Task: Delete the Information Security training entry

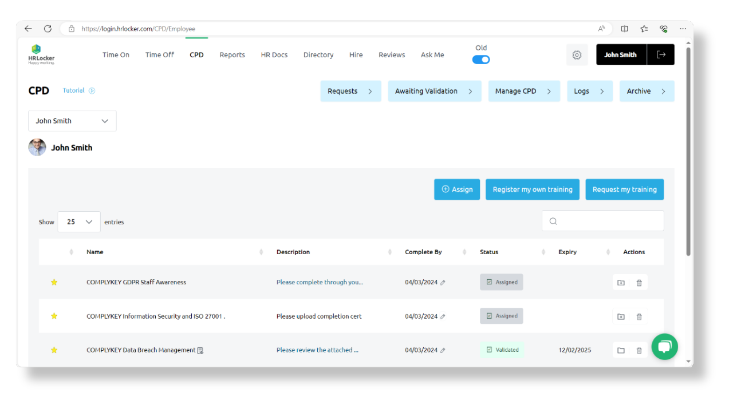Action: click(x=639, y=316)
